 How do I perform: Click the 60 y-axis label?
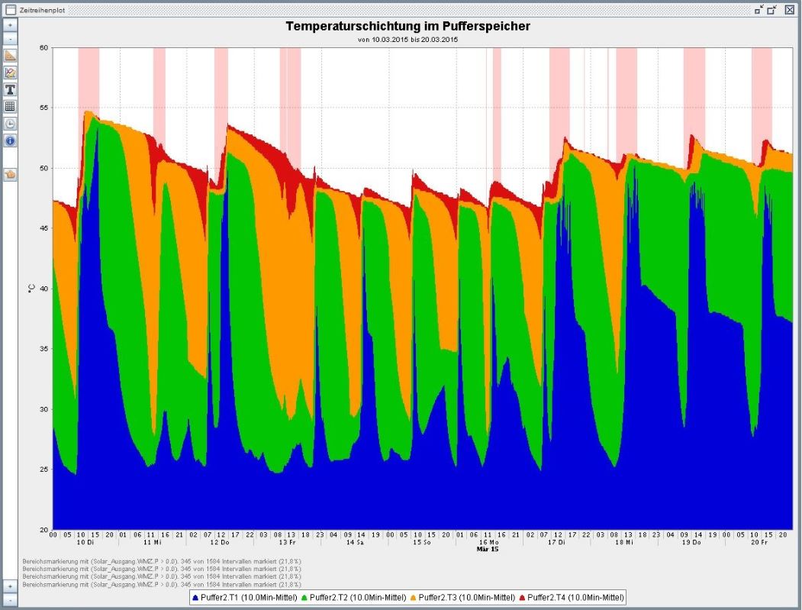click(x=43, y=48)
